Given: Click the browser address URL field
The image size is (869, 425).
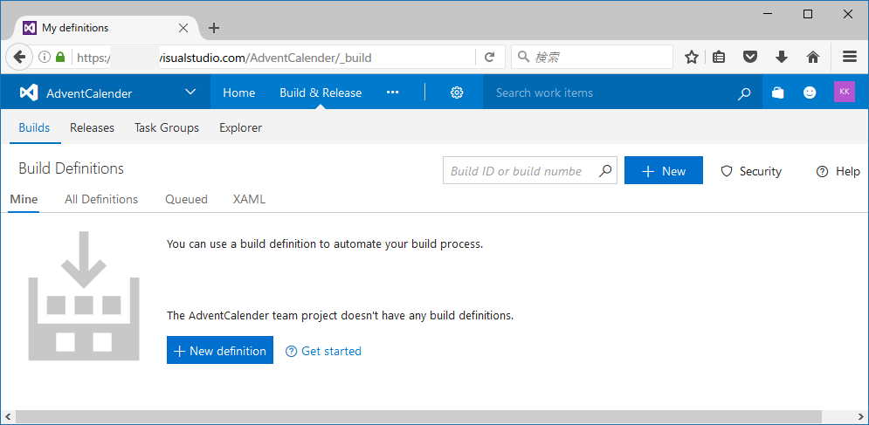Looking at the screenshot, I should (274, 57).
